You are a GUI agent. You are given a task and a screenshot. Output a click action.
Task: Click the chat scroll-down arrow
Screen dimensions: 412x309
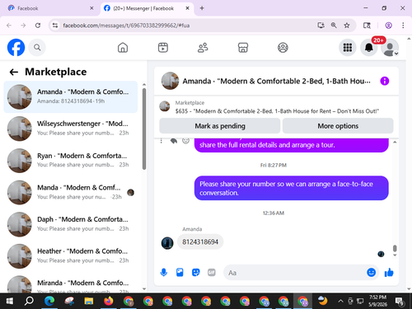point(395,255)
